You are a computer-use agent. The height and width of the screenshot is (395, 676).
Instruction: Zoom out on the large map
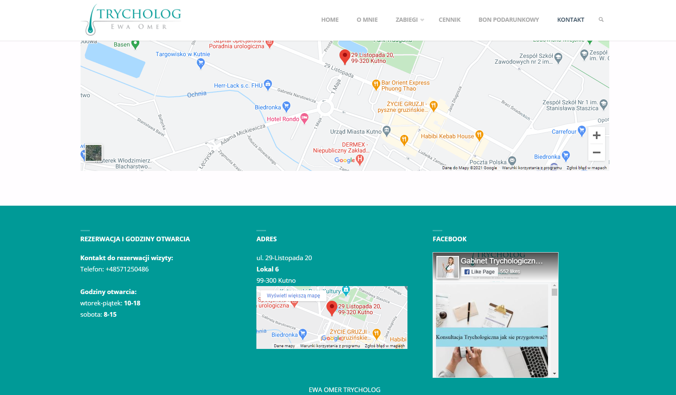point(597,152)
